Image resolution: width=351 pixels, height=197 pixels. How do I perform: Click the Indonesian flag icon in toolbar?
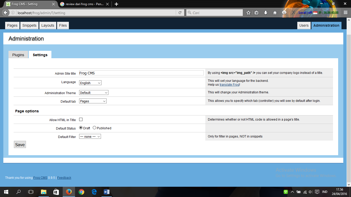pyautogui.click(x=315, y=13)
